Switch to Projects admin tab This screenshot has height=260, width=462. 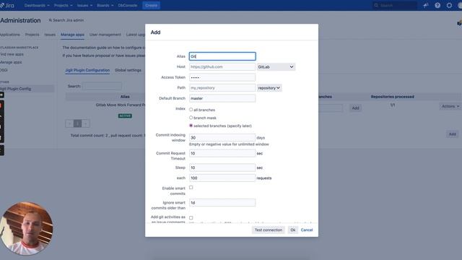(32, 35)
